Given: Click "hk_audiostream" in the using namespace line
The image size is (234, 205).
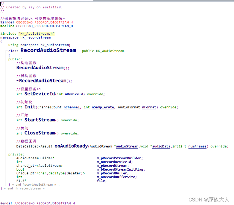Looking at the screenshot, I should [x=55, y=45].
